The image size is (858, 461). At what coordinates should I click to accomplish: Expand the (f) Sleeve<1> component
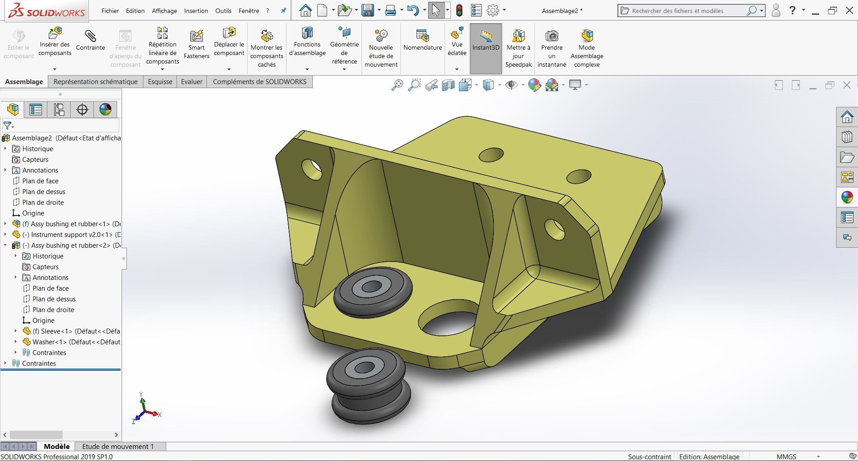point(16,331)
